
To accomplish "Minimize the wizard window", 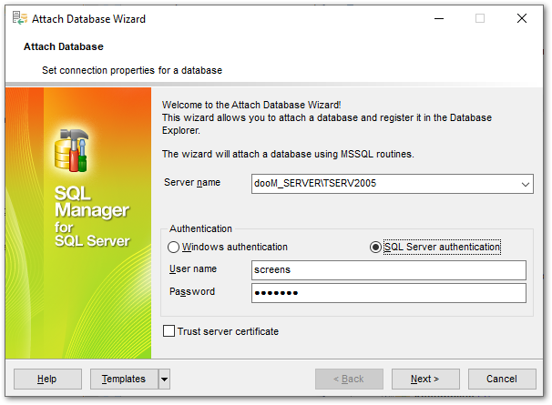I will [439, 18].
